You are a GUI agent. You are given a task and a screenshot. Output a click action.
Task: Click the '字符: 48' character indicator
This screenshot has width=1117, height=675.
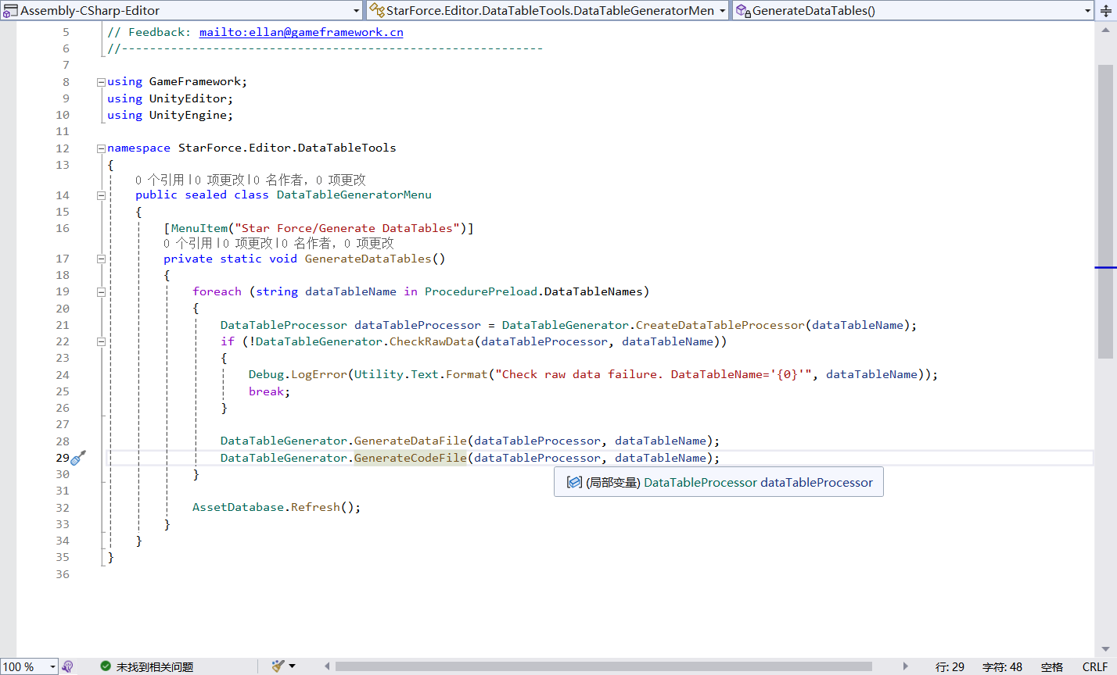click(x=1002, y=666)
